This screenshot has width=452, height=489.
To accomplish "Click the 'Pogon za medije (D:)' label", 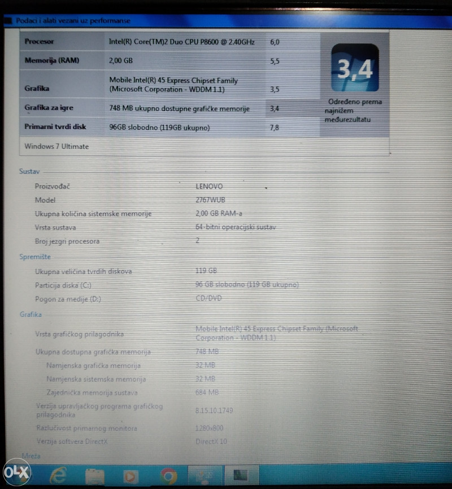I will tap(68, 299).
